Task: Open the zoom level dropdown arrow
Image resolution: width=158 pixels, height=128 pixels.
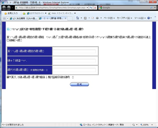Action: [152, 125]
